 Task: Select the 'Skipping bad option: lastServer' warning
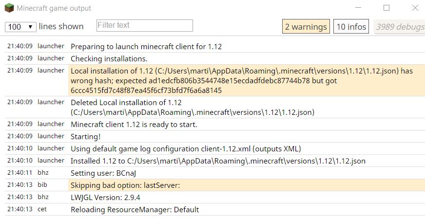tap(126, 185)
